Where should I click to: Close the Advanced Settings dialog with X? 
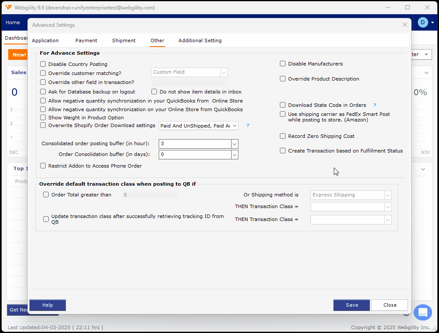(405, 25)
